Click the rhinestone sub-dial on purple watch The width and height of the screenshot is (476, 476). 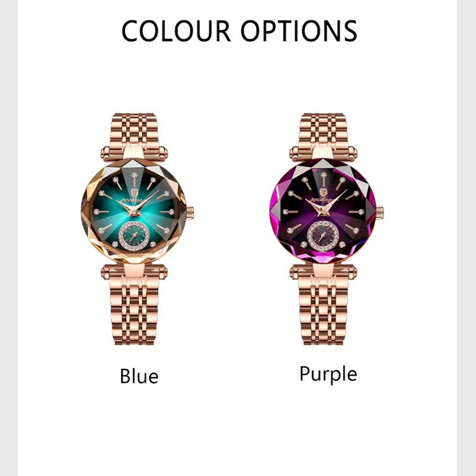[x=323, y=236]
